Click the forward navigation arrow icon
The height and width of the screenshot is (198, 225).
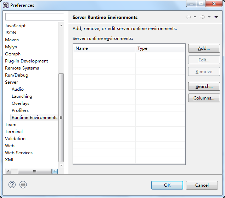(202, 17)
